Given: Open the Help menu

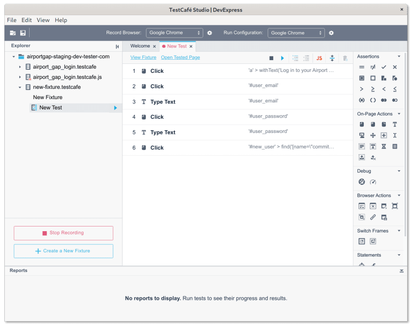Looking at the screenshot, I should [61, 20].
